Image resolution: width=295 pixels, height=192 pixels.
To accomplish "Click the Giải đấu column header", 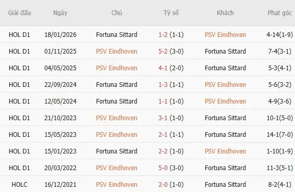I will coord(19,13).
